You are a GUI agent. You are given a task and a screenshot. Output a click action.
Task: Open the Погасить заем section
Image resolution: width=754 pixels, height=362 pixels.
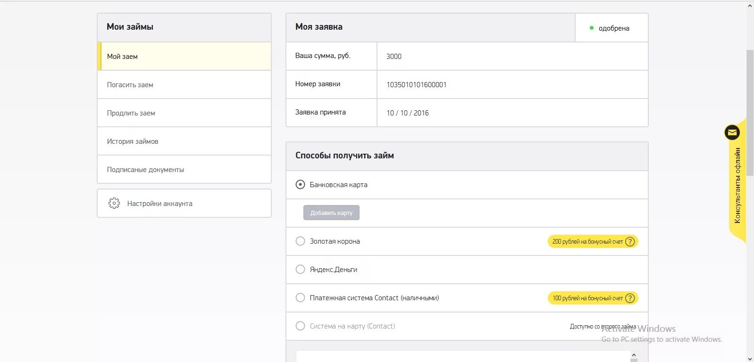(184, 85)
